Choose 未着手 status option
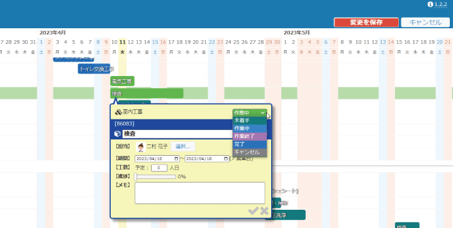 coord(250,121)
